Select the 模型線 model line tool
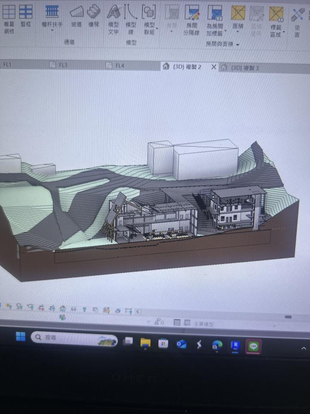310x414 pixels. pos(131,19)
